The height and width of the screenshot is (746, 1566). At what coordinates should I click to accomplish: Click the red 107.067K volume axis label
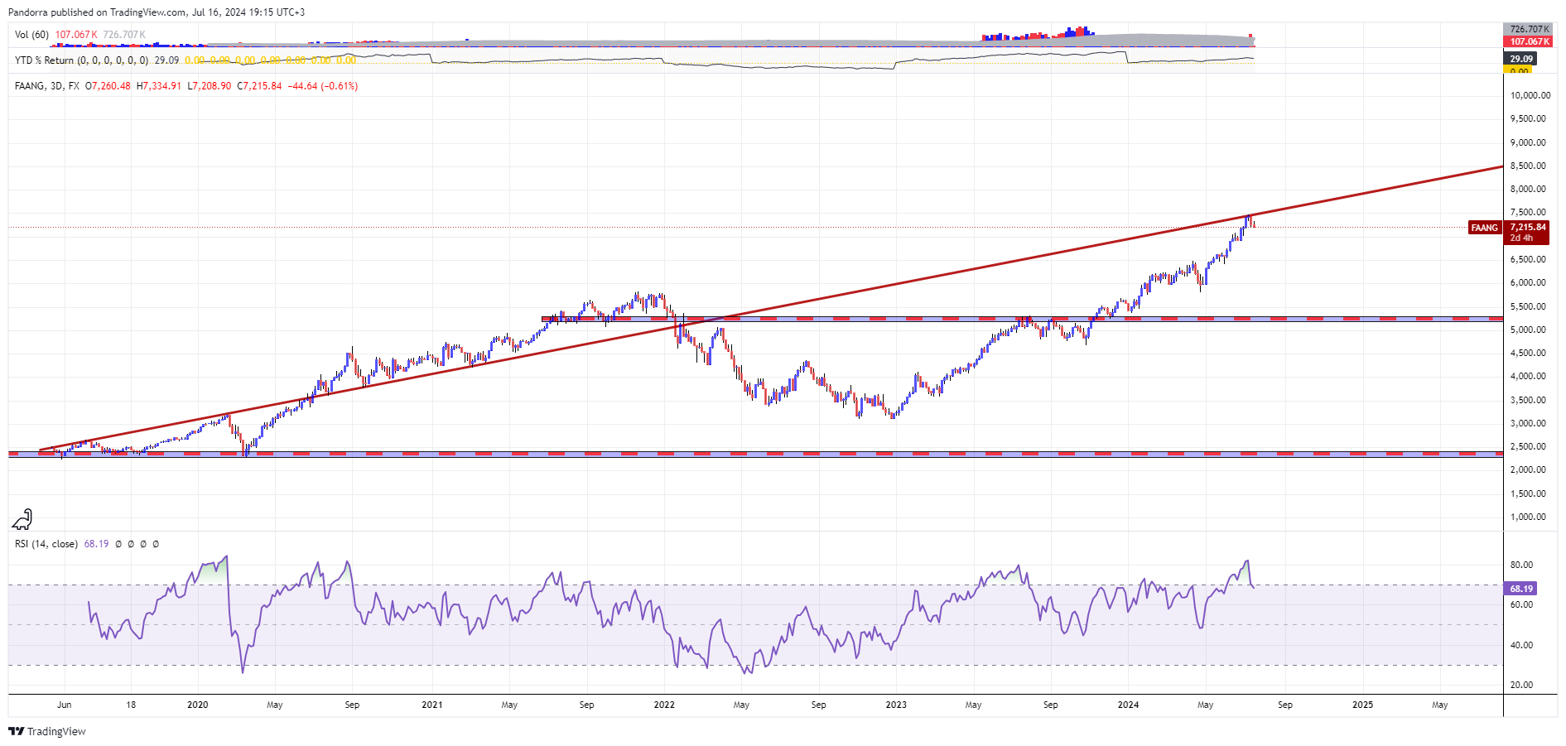[1529, 41]
